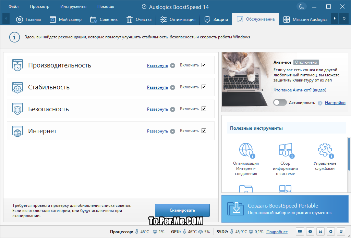Toggle the Анти-кот Активировать switch

pyautogui.click(x=280, y=102)
